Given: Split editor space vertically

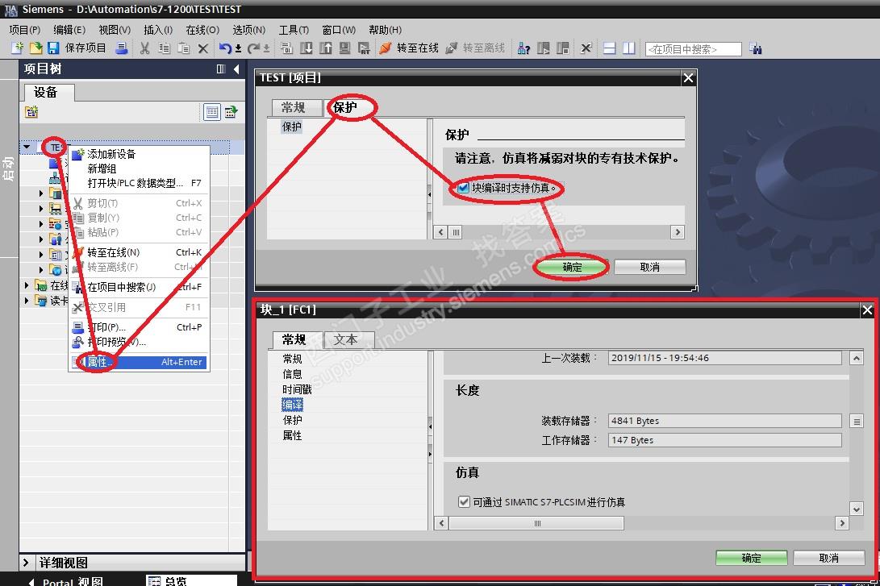Looking at the screenshot, I should 629,48.
